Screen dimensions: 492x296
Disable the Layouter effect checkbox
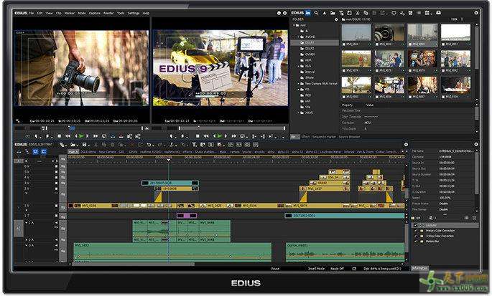[x=416, y=225]
